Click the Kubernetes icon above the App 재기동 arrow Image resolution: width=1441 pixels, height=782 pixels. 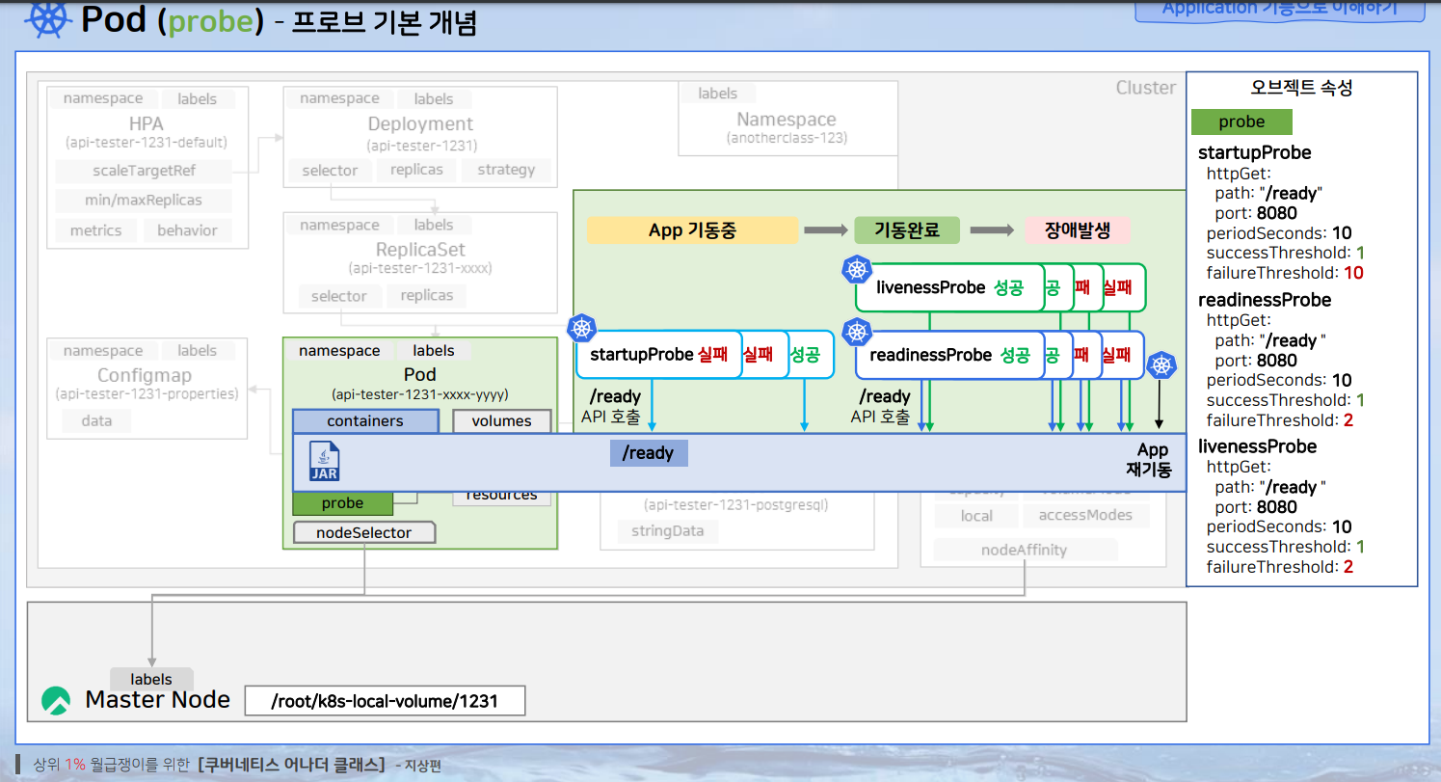[x=1162, y=365]
